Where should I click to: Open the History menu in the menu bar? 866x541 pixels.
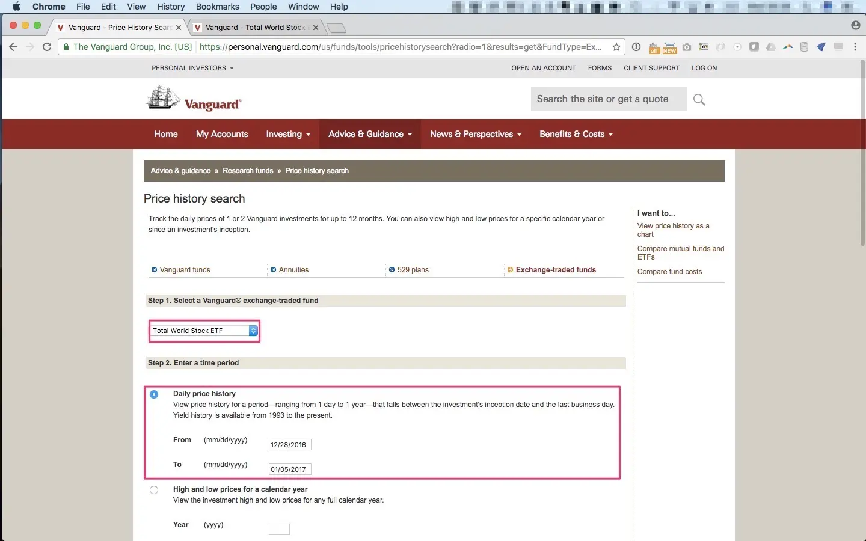171,7
